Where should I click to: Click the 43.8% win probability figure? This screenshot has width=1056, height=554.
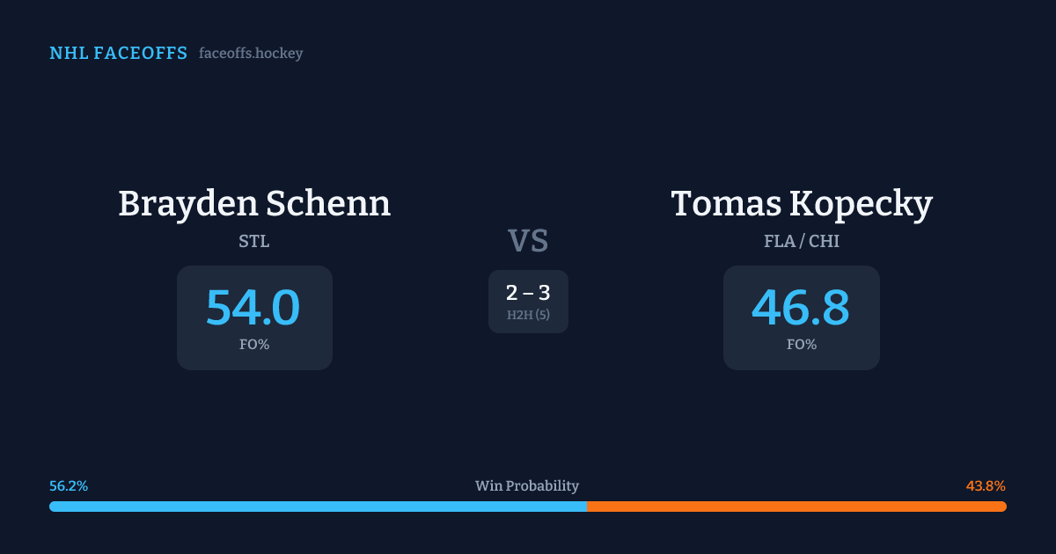986,486
